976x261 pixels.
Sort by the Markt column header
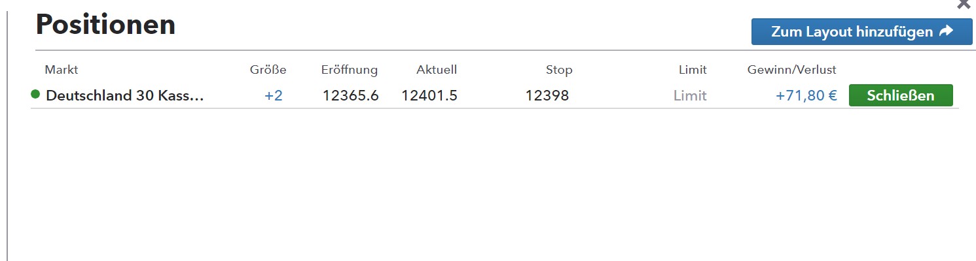pyautogui.click(x=61, y=70)
